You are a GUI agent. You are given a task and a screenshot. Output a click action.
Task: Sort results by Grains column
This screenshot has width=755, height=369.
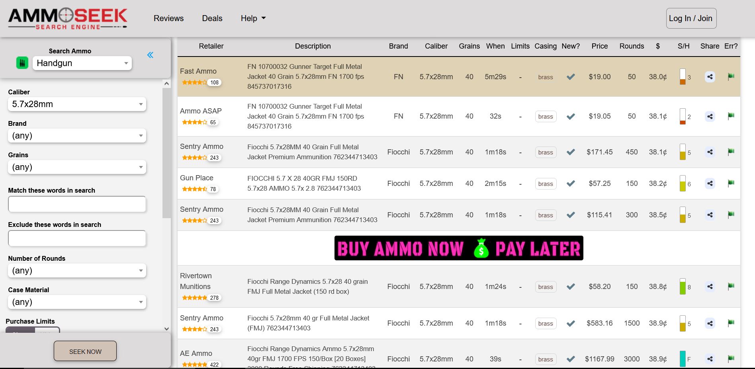click(x=469, y=46)
